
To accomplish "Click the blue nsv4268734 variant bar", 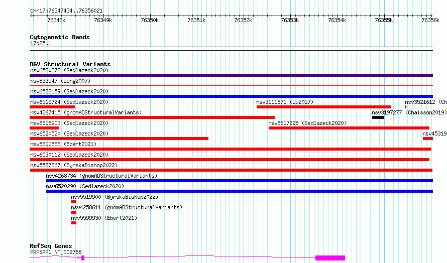I will pyautogui.click(x=240, y=181).
